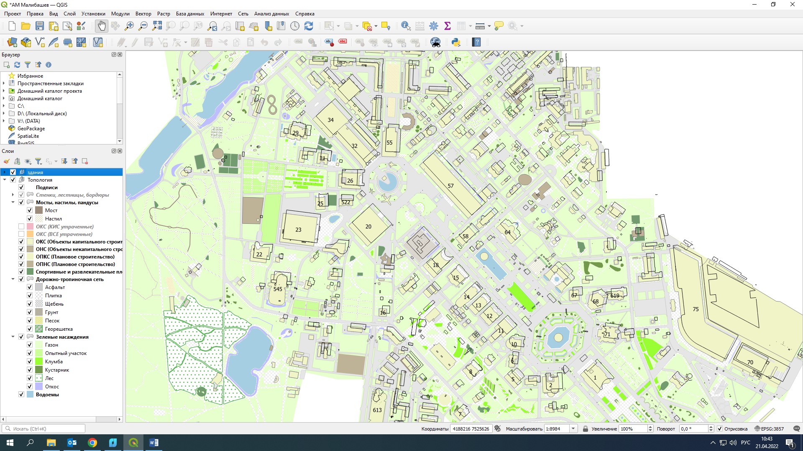The height and width of the screenshot is (451, 803).
Task: Open the Python console icon
Action: 456,42
